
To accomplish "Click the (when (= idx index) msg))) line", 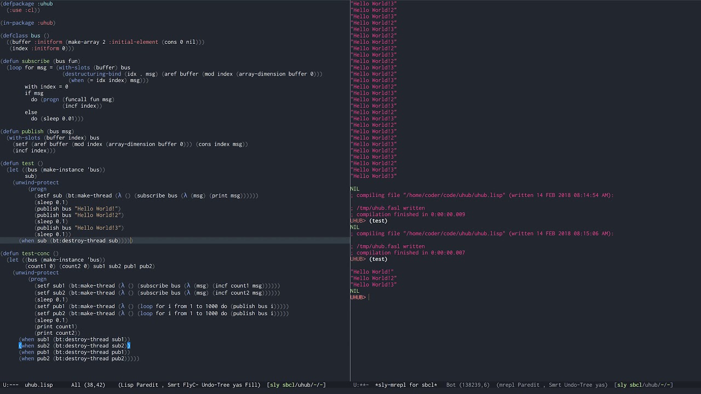I will pos(108,80).
